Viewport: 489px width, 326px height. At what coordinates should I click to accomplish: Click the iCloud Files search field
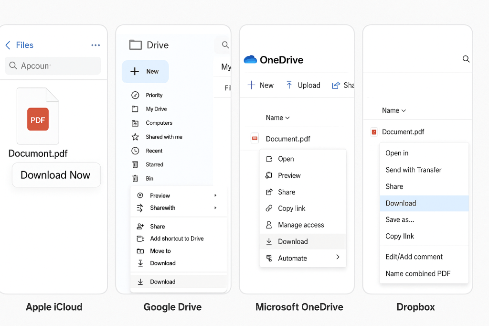tap(53, 66)
